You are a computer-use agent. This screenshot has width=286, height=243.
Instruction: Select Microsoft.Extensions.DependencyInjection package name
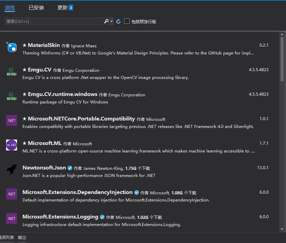[x=78, y=192]
